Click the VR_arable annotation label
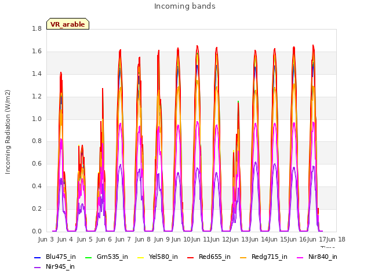The width and height of the screenshot is (371, 278). pyautogui.click(x=68, y=24)
